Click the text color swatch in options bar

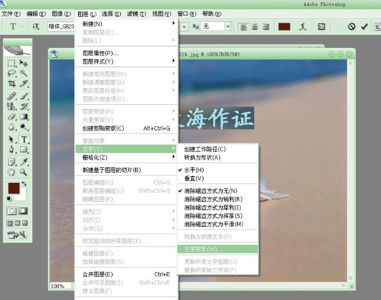pyautogui.click(x=284, y=27)
